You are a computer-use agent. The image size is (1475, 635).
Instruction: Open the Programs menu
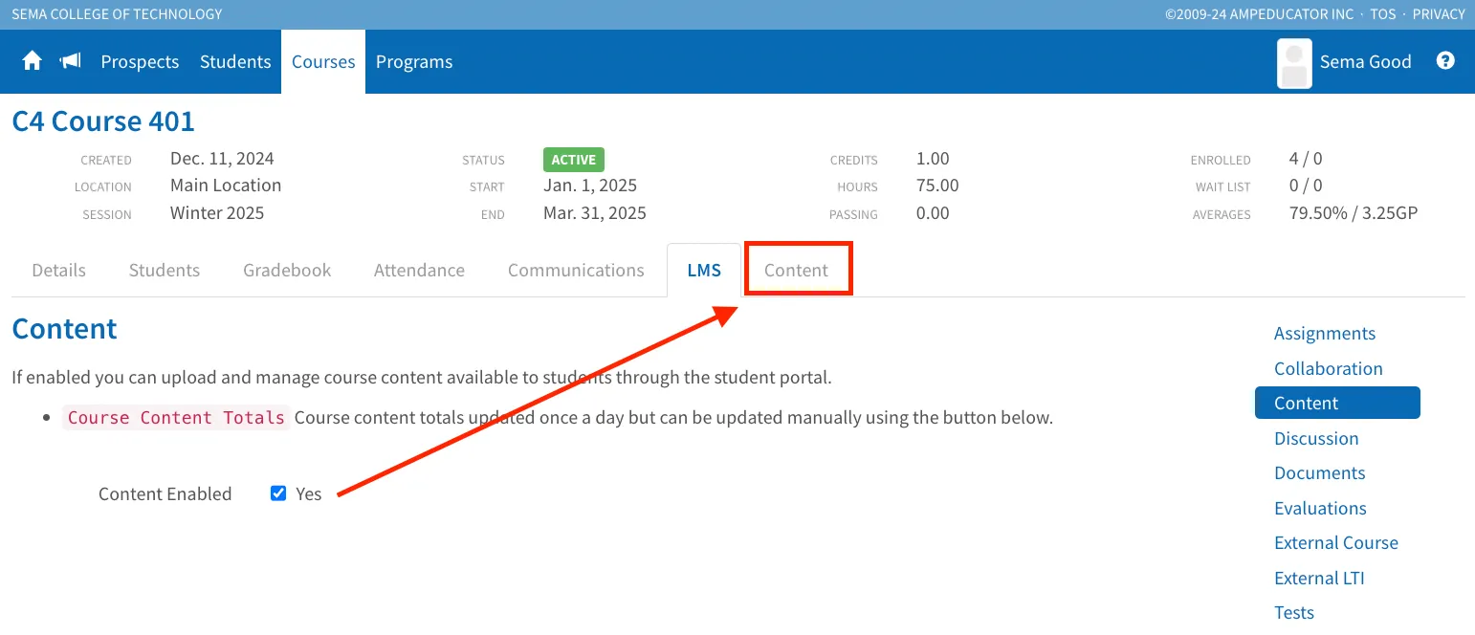[x=414, y=61]
